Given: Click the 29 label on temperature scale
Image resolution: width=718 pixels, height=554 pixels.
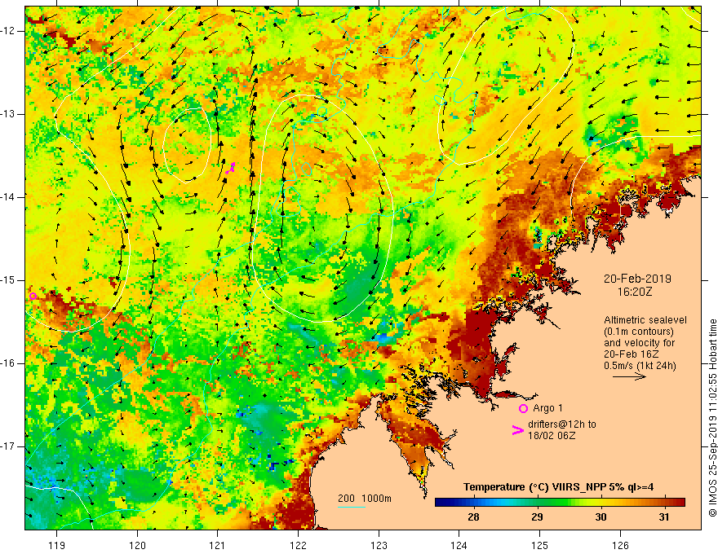Looking at the screenshot, I should 537,517.
